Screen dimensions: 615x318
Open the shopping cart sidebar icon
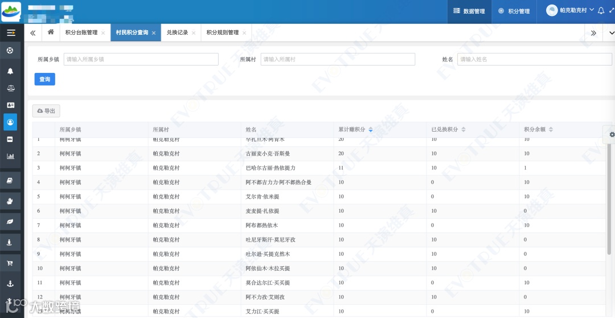[x=10, y=263]
